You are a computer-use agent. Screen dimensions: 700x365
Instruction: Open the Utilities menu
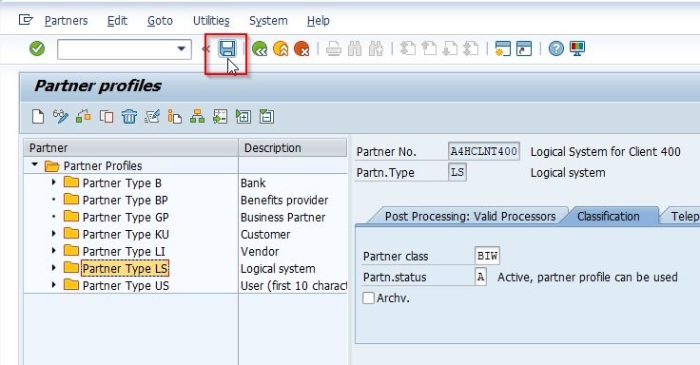coord(211,21)
